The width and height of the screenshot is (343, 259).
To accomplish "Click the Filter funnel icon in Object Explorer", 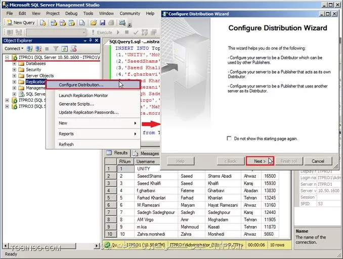I will 56,49.
